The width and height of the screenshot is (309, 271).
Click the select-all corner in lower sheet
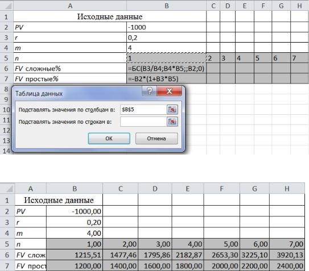7,189
